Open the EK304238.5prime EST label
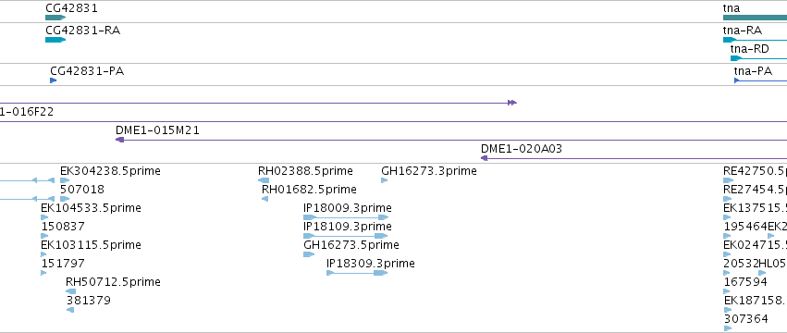The height and width of the screenshot is (333, 787). [110, 171]
